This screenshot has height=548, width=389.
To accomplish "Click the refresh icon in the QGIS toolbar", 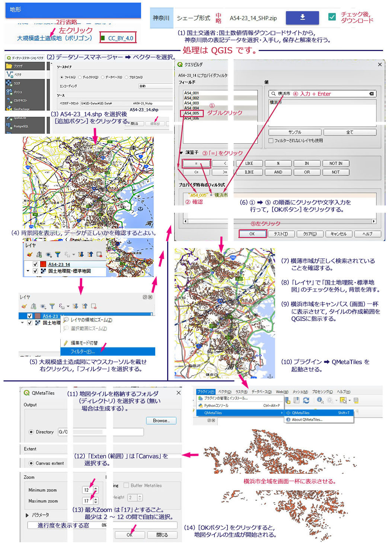I will pos(306,400).
